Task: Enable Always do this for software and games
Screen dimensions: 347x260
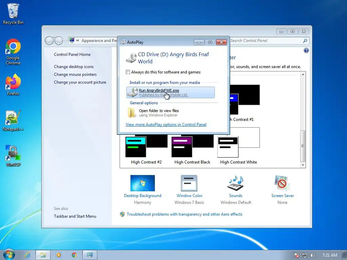Action: (128, 72)
